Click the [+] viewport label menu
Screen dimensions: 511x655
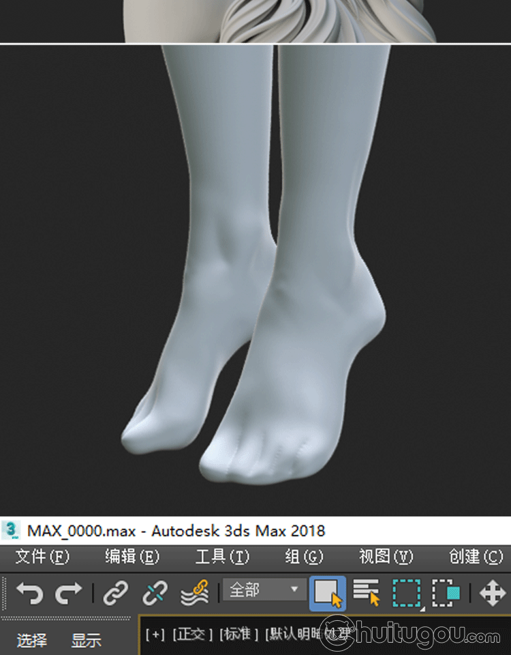pyautogui.click(x=155, y=635)
